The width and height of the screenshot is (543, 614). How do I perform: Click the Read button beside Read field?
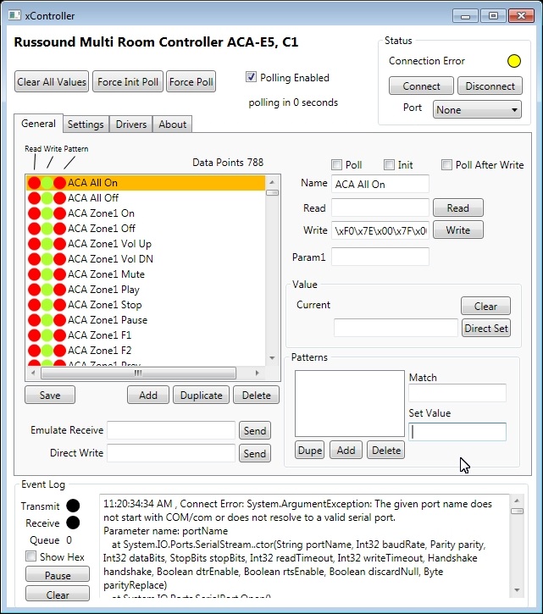(x=458, y=207)
